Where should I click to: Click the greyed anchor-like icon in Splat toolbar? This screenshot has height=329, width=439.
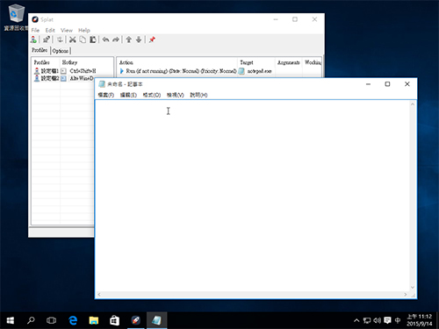click(x=60, y=39)
